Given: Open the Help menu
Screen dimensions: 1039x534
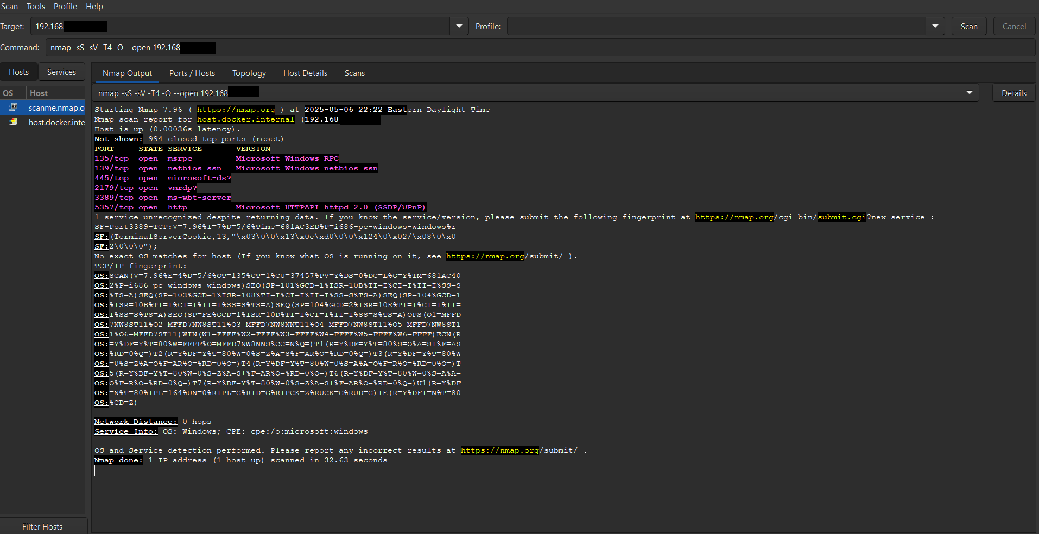Looking at the screenshot, I should [94, 7].
